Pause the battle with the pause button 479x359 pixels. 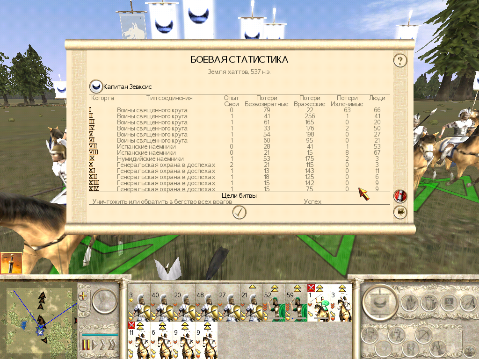coord(86,345)
